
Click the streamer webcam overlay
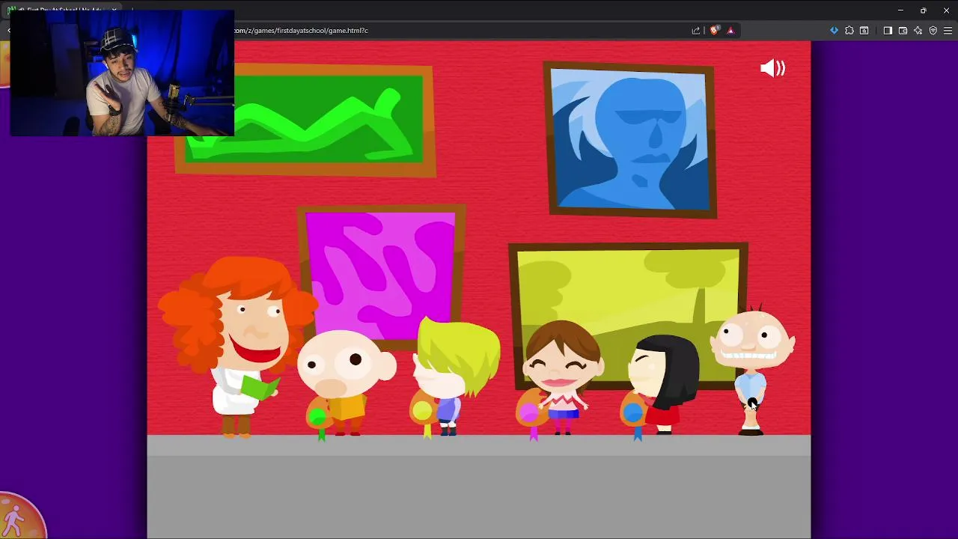[122, 73]
